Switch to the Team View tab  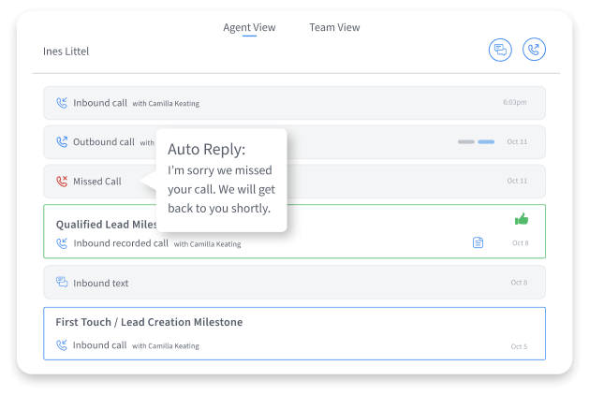coord(334,27)
